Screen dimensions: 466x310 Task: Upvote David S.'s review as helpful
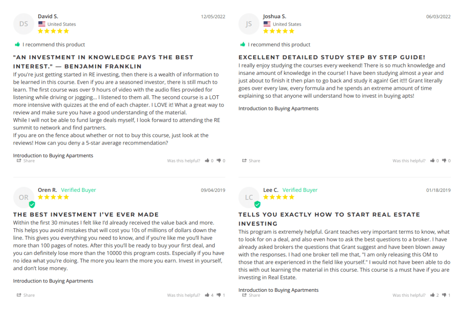[x=207, y=160]
